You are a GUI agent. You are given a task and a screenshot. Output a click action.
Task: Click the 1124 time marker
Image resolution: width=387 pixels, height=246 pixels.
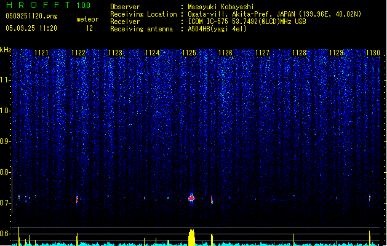153,53
